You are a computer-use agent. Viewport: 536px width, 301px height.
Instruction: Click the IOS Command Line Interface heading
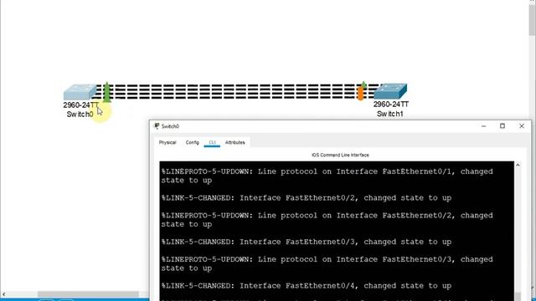340,155
